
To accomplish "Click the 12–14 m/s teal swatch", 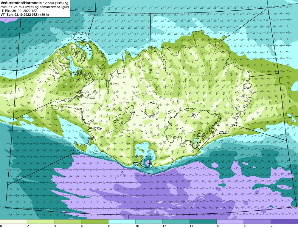I will (x=176, y=222).
